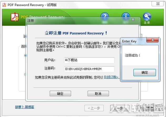The image size is (166, 117).
Task: Close the main PDF Password Recovery window
Action: point(158,4)
